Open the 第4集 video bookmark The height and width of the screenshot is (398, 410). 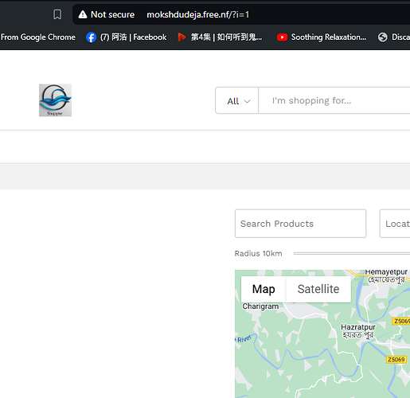220,37
